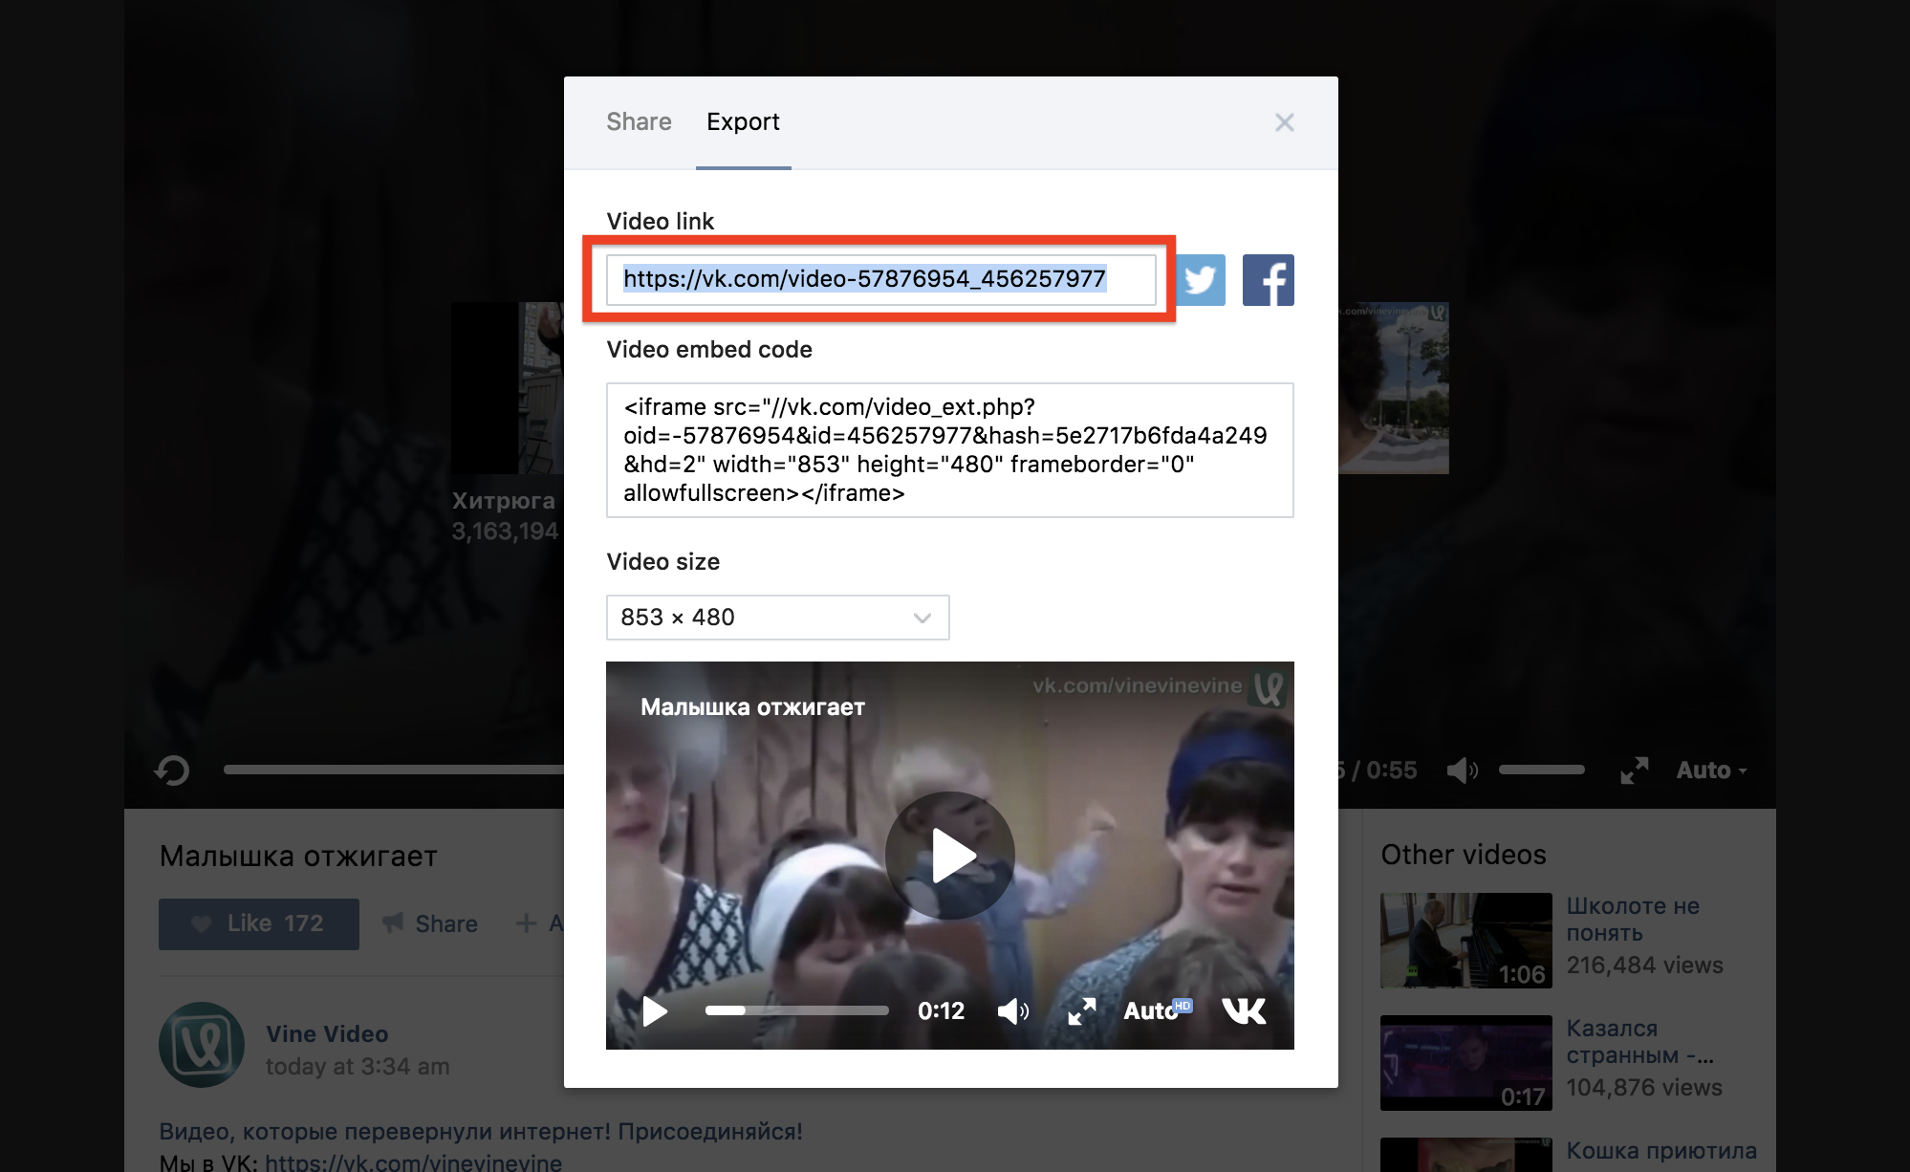Mute the preview player volume icon
1910x1172 pixels.
pyautogui.click(x=1012, y=1010)
